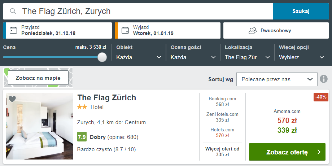Click the maks. 3 530 zł label
This screenshot has width=332, height=166.
(91, 47)
